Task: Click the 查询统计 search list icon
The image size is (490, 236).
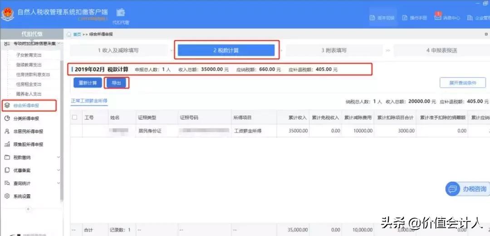Action: click(x=8, y=183)
